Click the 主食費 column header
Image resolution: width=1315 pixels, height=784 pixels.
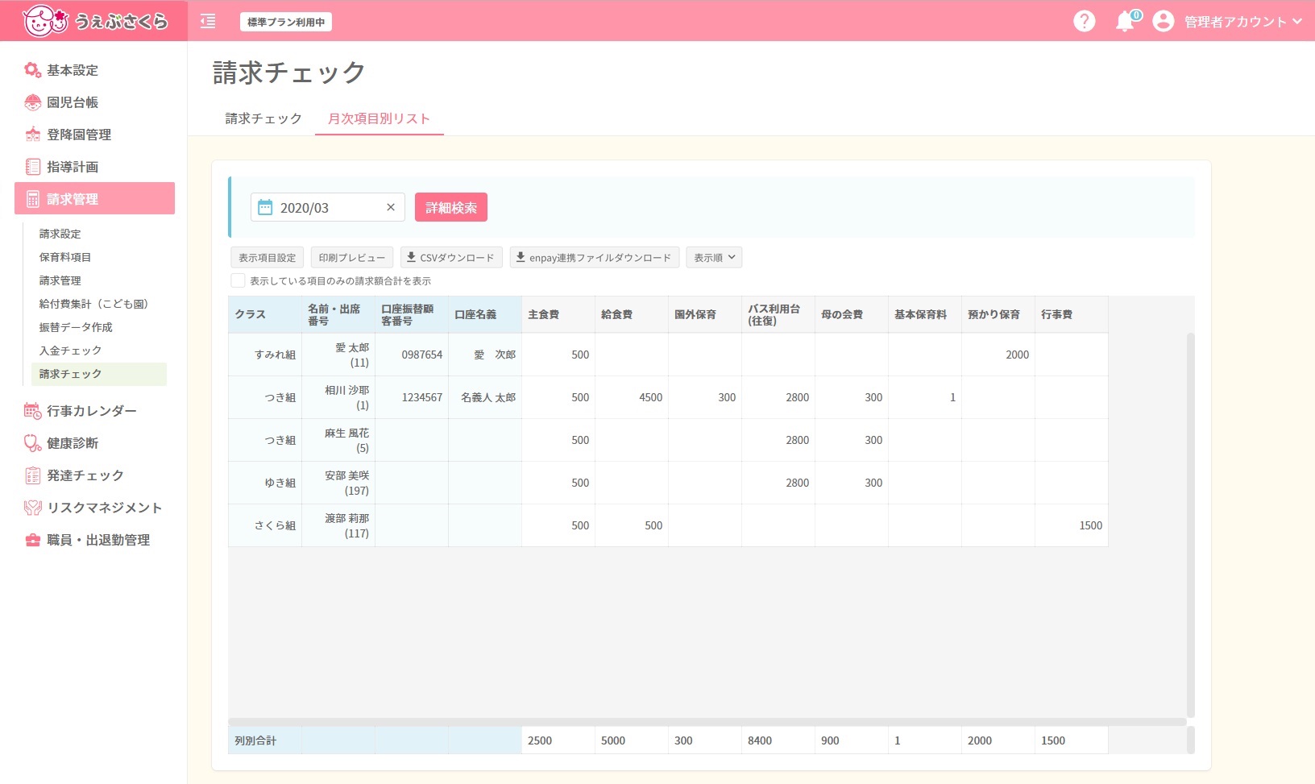click(x=558, y=314)
